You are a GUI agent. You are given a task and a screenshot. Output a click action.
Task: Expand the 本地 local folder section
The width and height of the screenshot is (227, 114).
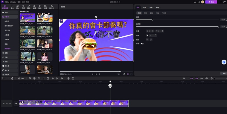coord(10,13)
